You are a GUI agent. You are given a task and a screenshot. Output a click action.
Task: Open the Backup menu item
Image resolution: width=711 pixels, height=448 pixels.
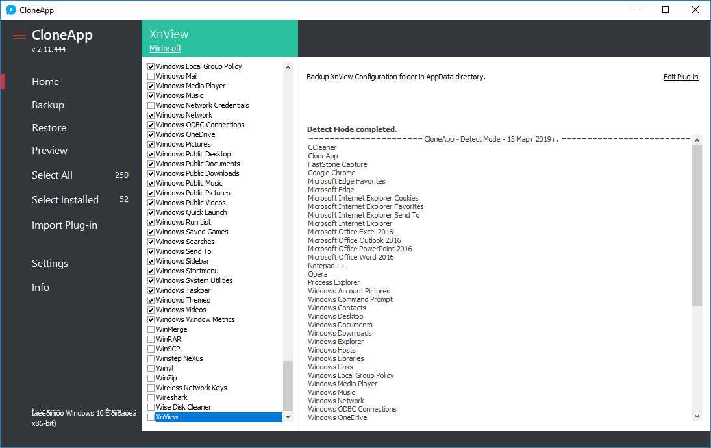pyautogui.click(x=48, y=105)
